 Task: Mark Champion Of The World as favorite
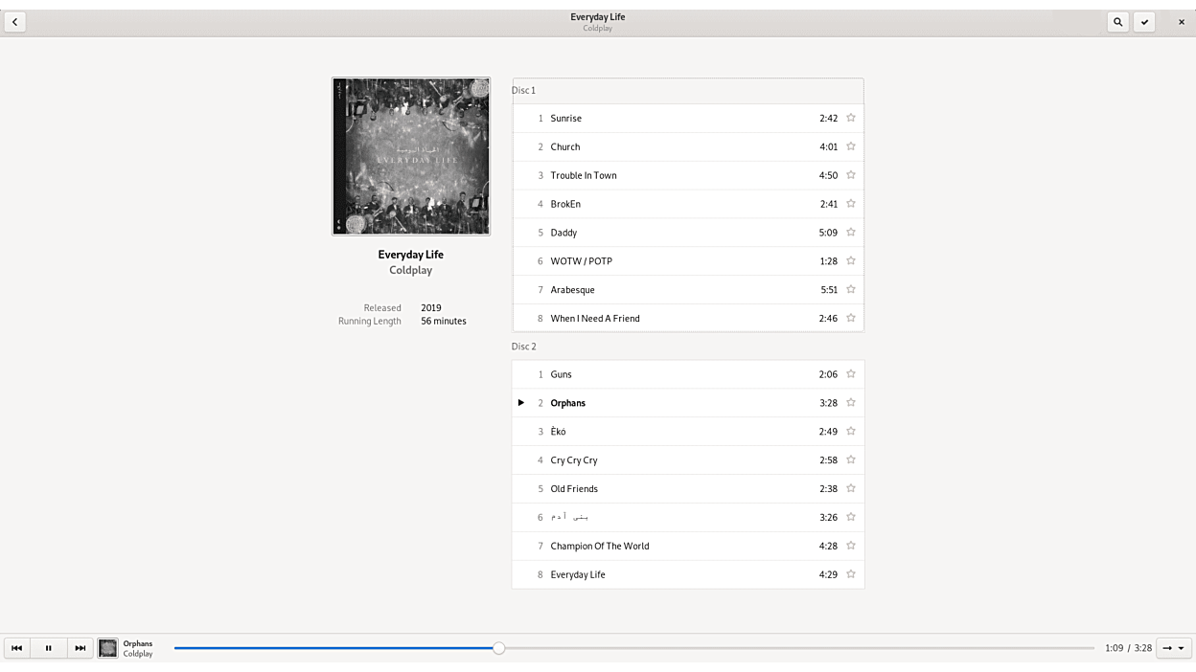click(x=850, y=546)
